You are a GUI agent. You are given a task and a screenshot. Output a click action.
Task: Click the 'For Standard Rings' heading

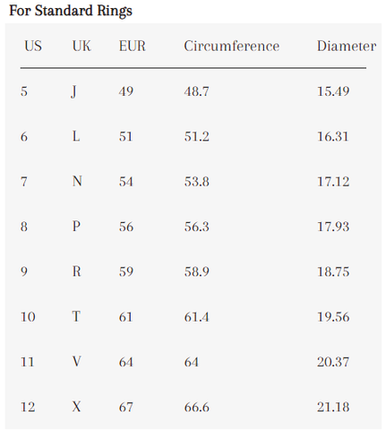(x=71, y=11)
